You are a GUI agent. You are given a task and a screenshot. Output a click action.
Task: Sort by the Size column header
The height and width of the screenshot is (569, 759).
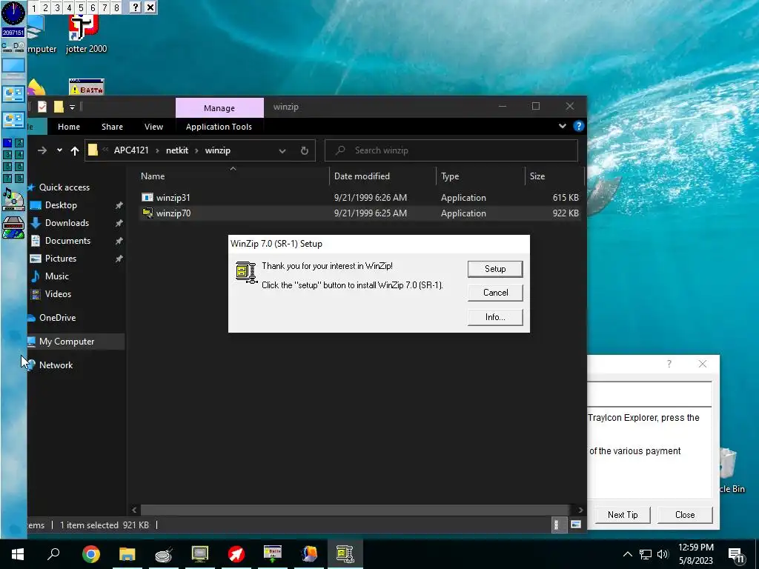click(x=554, y=176)
